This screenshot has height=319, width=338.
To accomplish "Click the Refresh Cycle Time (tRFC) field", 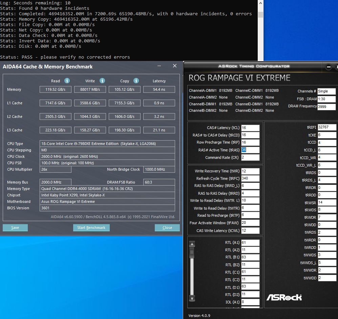I will [250, 178].
